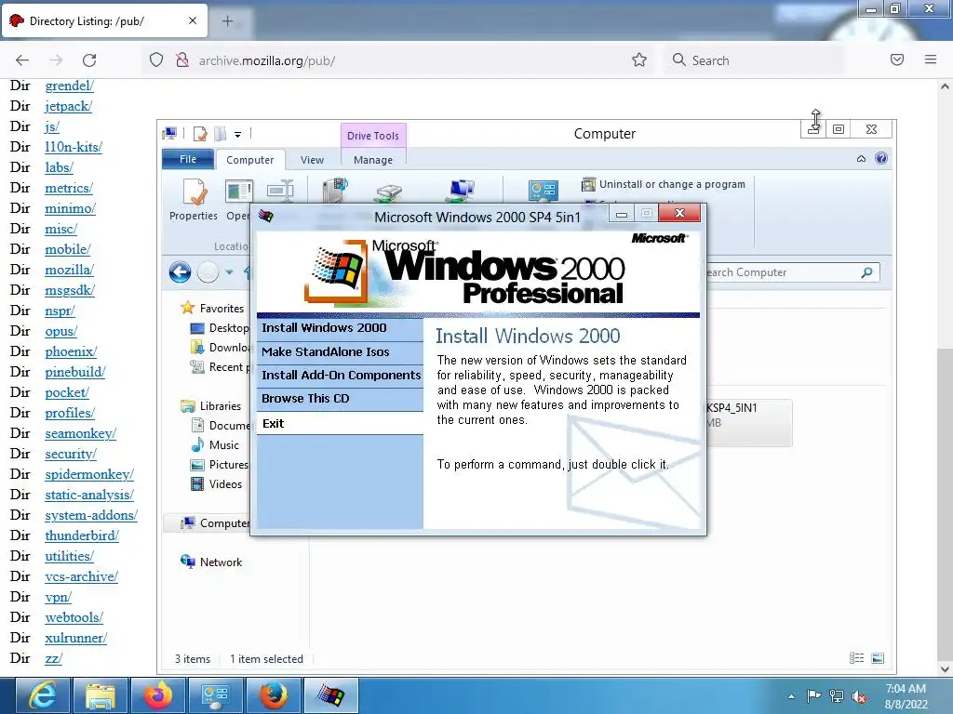Open the File tab in Explorer

[188, 159]
